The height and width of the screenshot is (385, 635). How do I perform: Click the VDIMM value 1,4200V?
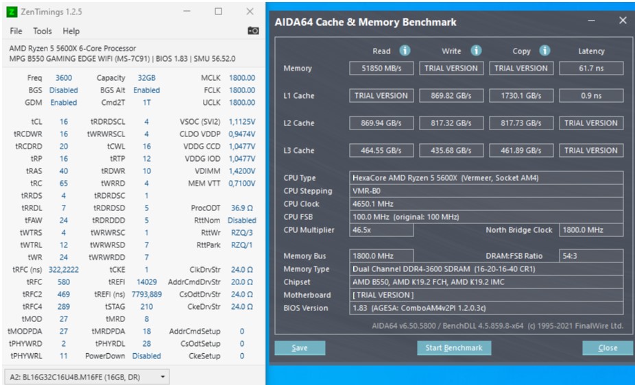click(x=242, y=171)
